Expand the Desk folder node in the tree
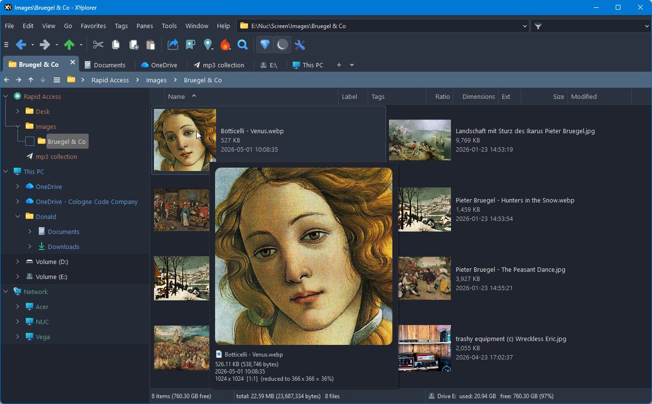Viewport: 652px width, 404px height. pyautogui.click(x=17, y=111)
